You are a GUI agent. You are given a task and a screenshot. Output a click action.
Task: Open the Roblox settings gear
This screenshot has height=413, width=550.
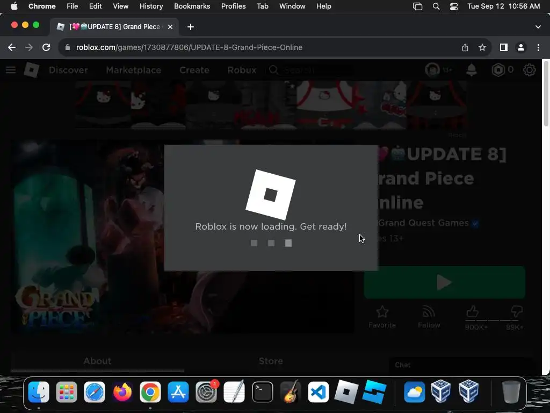pyautogui.click(x=529, y=70)
